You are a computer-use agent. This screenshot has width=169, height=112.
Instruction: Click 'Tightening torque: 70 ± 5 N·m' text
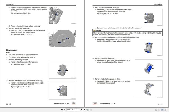point(21,13)
